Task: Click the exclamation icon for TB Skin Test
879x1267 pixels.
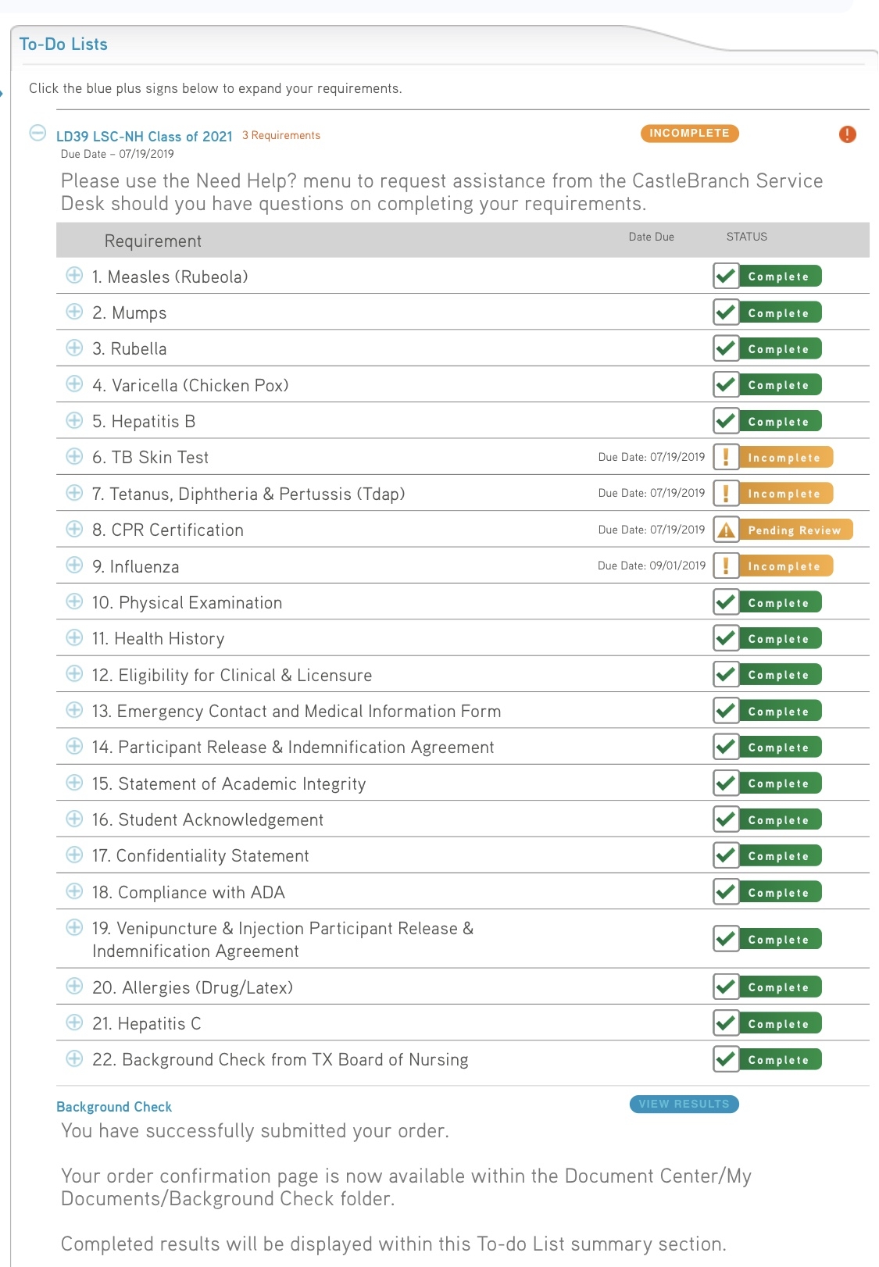Action: (x=726, y=457)
